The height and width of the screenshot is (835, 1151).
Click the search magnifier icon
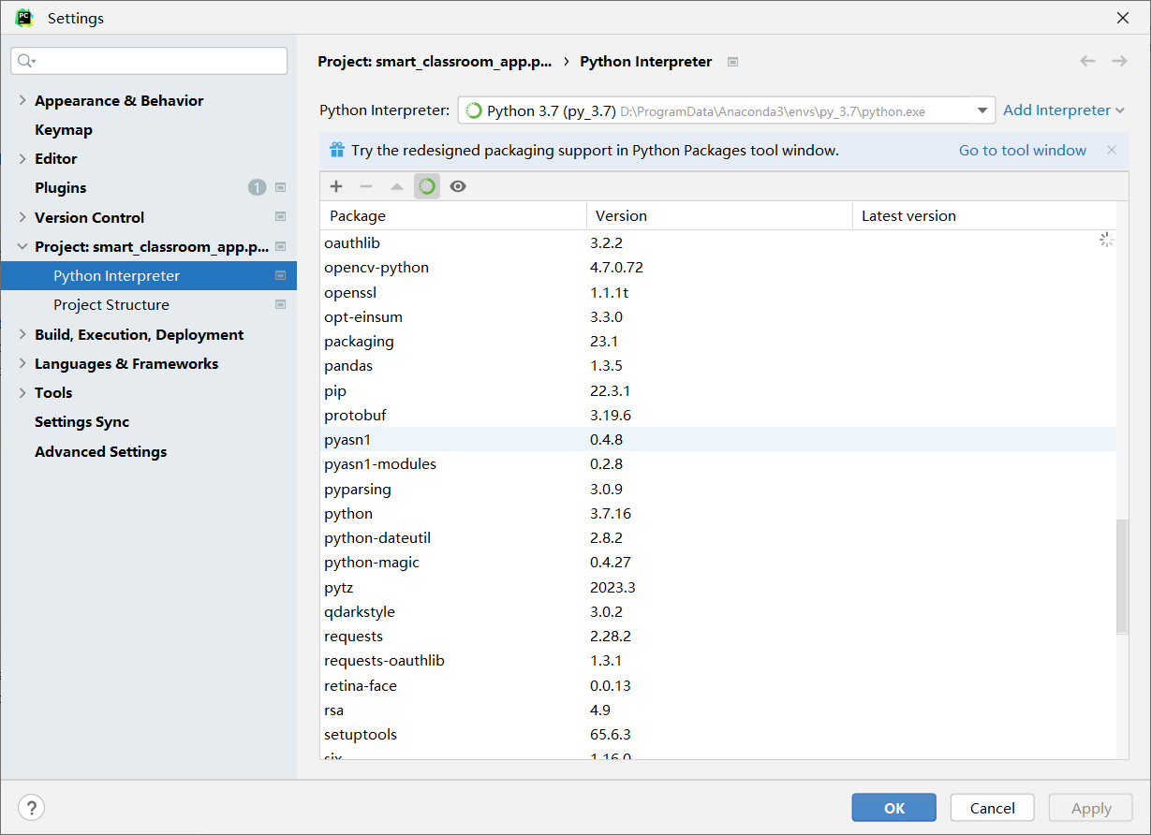[26, 61]
